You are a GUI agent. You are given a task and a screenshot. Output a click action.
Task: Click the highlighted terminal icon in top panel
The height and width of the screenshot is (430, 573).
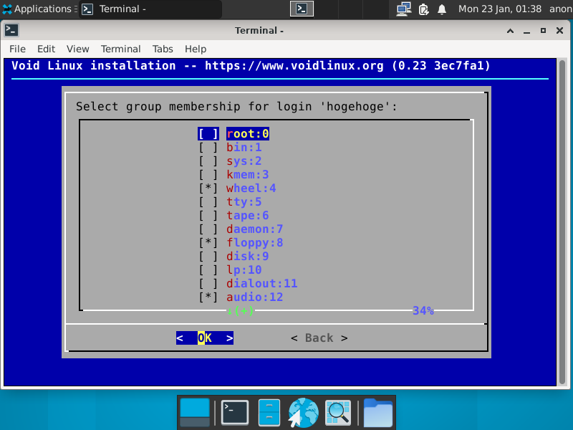[302, 9]
